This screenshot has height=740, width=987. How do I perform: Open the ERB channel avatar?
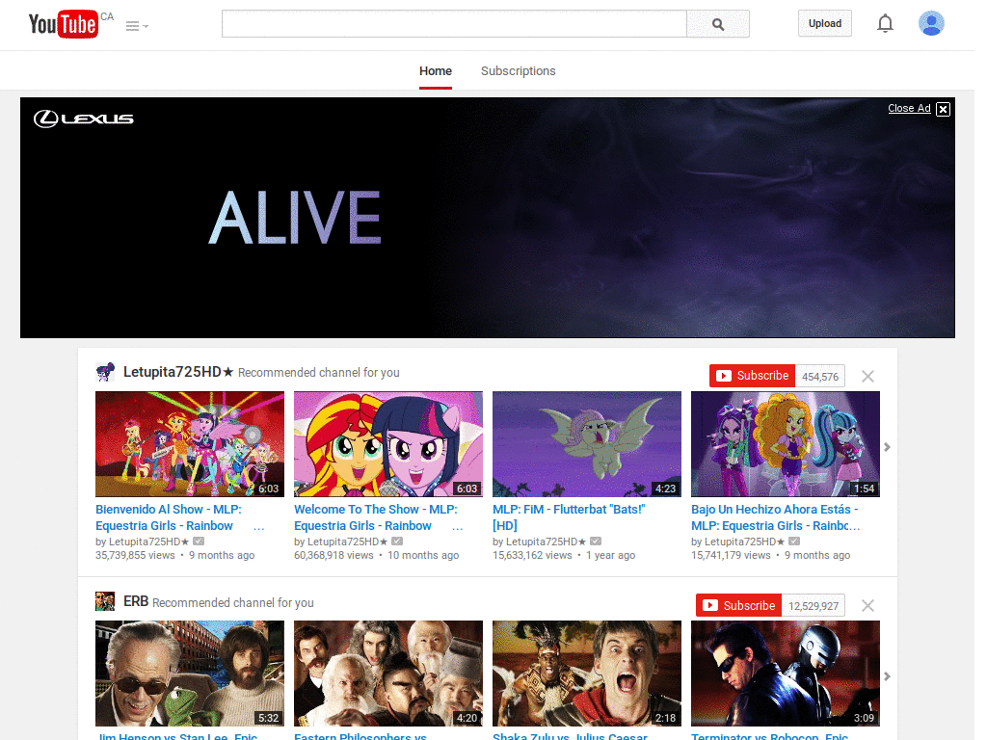click(x=105, y=601)
